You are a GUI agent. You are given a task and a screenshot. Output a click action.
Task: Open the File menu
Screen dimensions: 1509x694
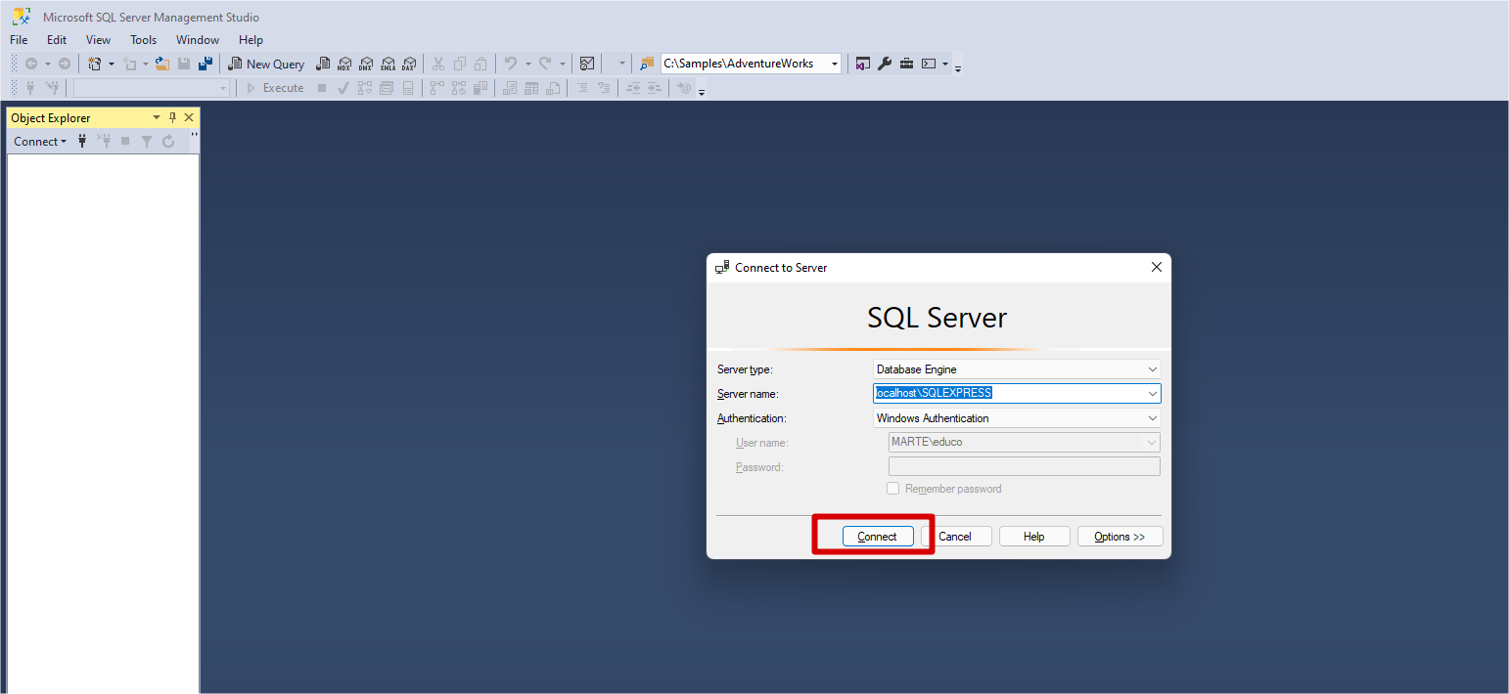pyautogui.click(x=19, y=40)
